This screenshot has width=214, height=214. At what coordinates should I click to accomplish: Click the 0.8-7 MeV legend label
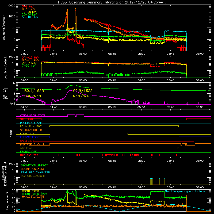[x=29, y=63]
